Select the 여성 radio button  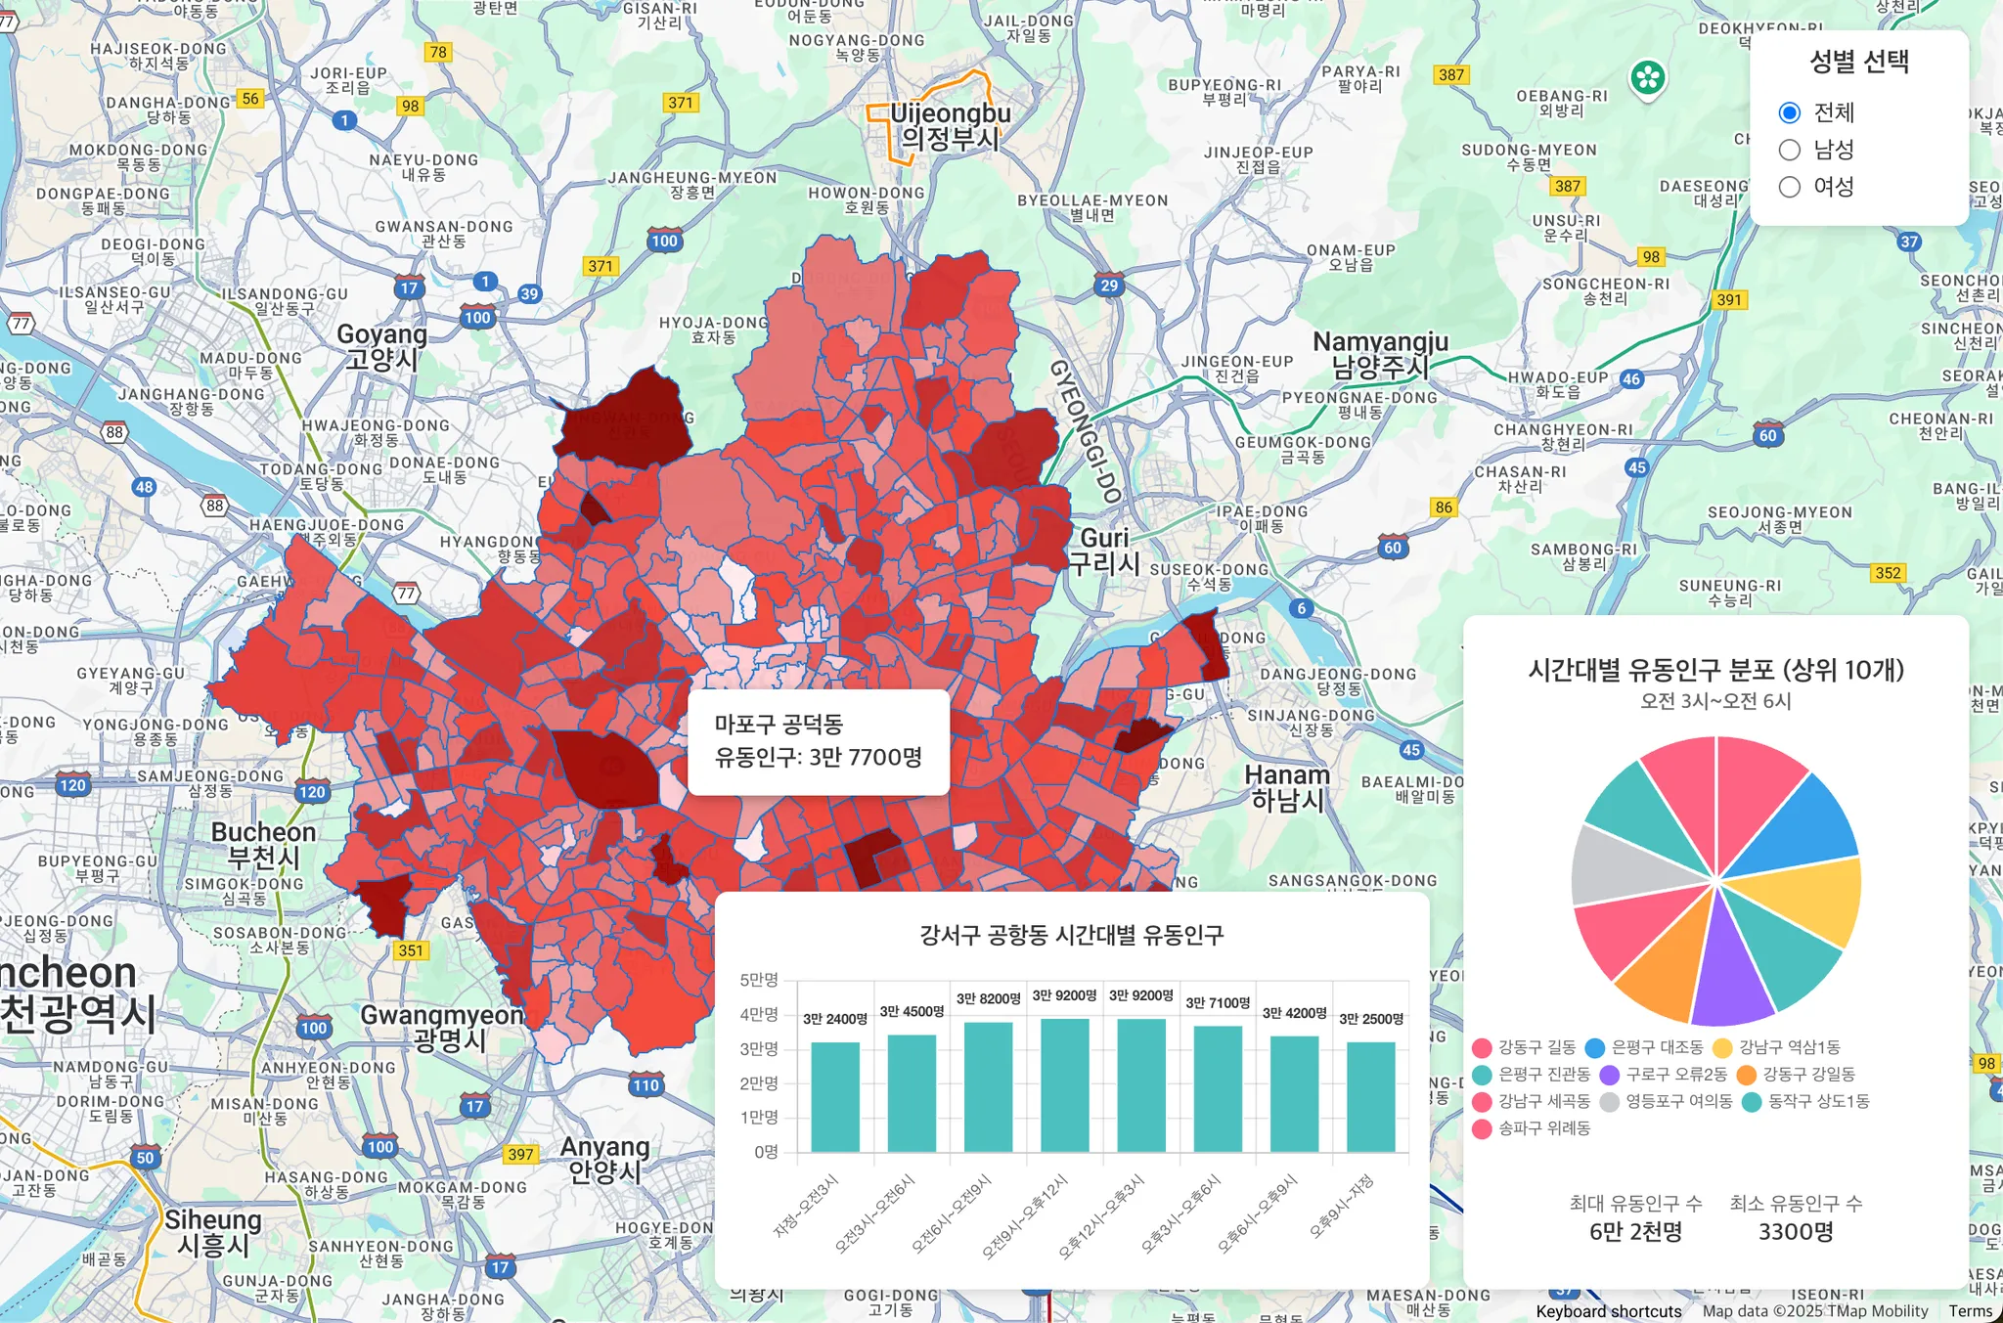coord(1790,187)
